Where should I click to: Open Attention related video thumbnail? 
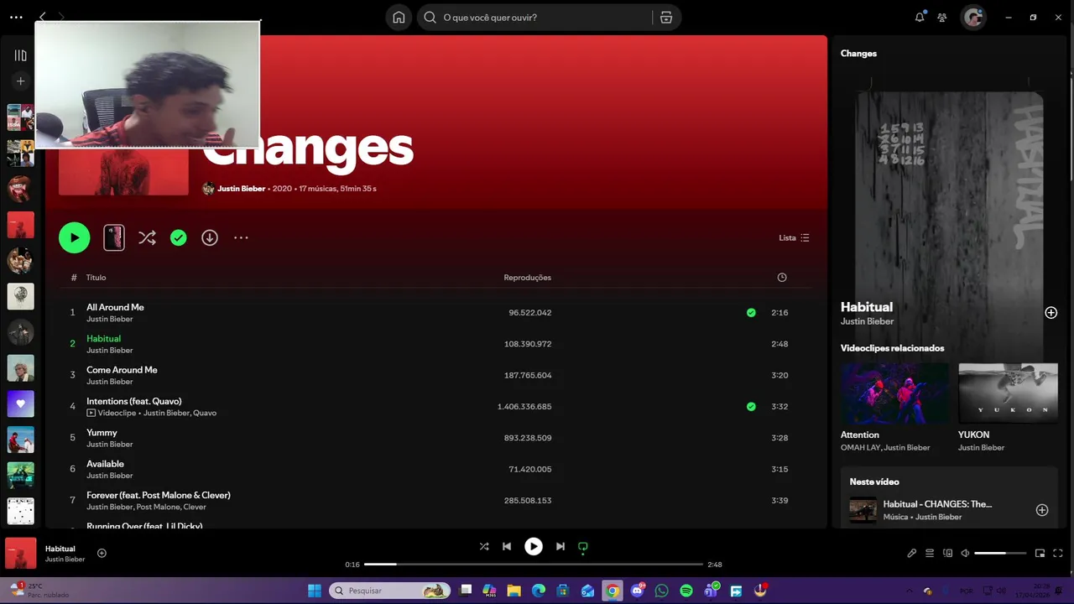[x=894, y=393]
